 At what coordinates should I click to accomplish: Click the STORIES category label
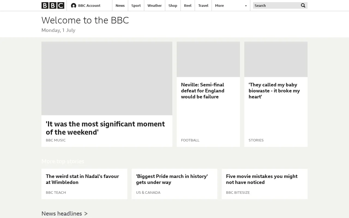256,140
